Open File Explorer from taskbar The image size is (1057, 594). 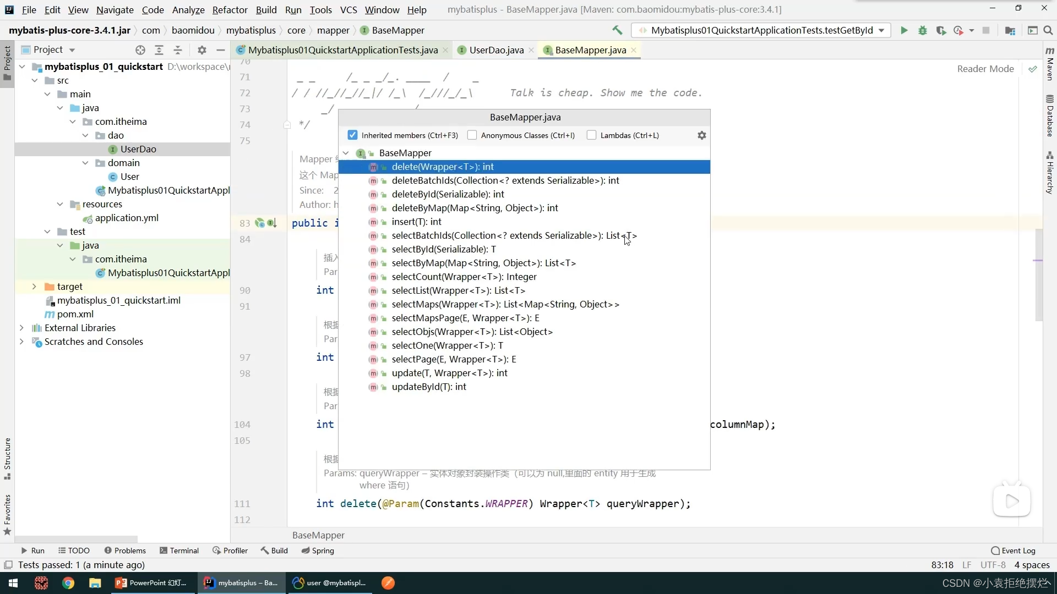tap(95, 583)
